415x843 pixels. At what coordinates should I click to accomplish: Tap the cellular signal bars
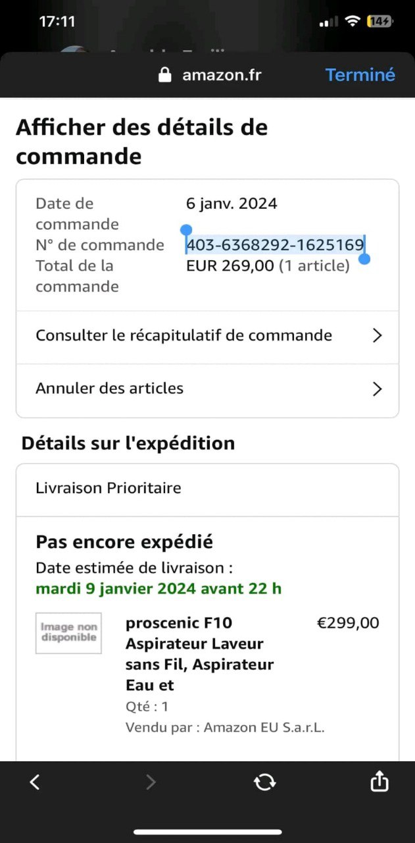pyautogui.click(x=328, y=22)
